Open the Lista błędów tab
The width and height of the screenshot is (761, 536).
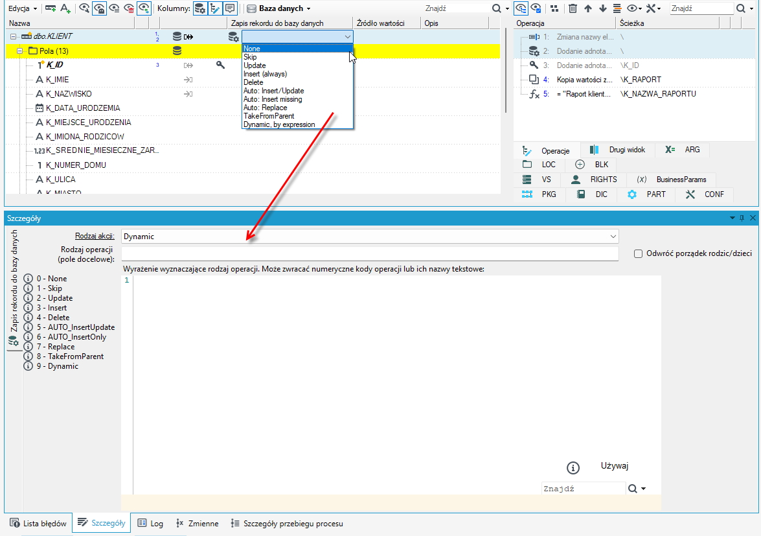(38, 524)
